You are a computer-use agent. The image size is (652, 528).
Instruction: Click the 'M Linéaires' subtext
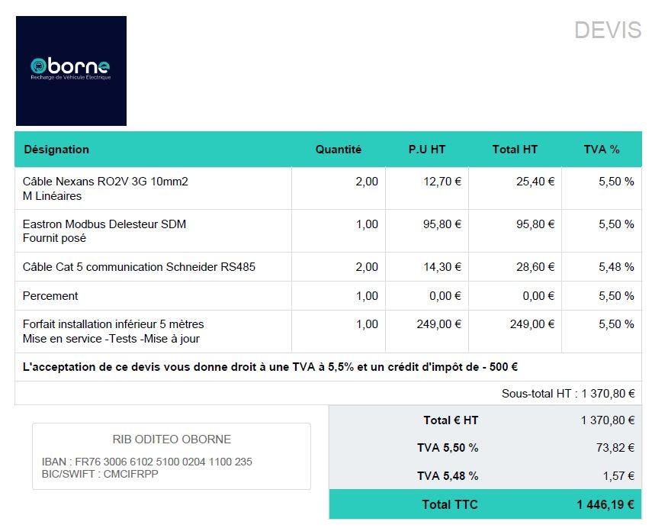pyautogui.click(x=52, y=196)
